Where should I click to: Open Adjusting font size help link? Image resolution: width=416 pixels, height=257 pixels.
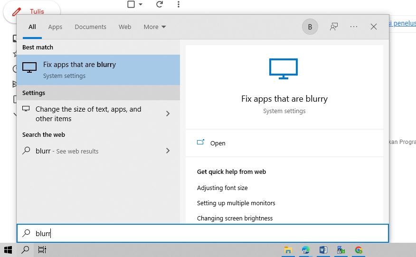(222, 188)
